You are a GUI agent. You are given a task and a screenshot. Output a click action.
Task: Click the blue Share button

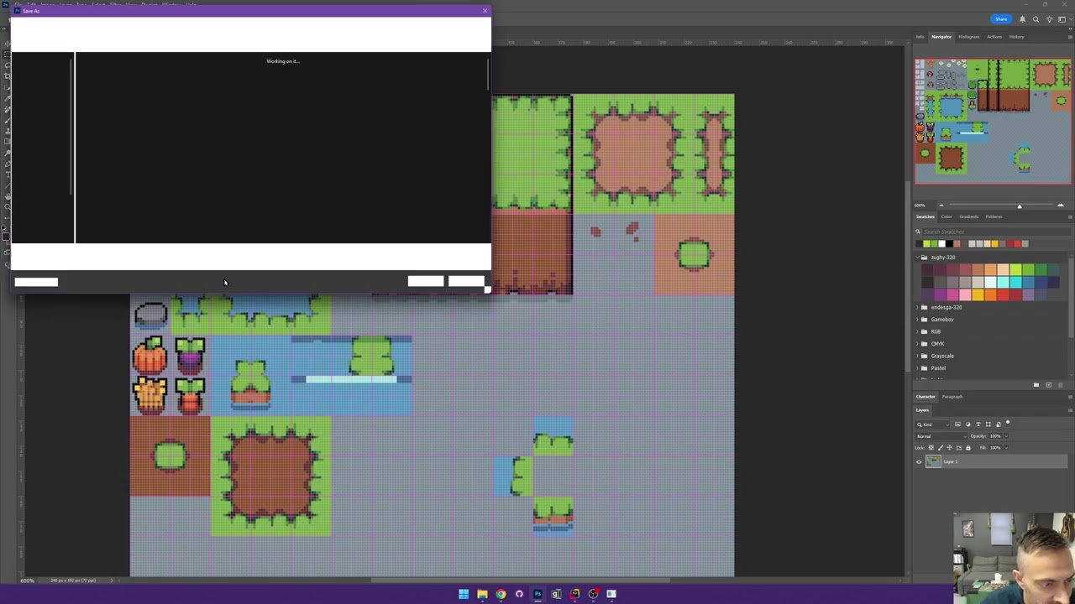click(1001, 19)
